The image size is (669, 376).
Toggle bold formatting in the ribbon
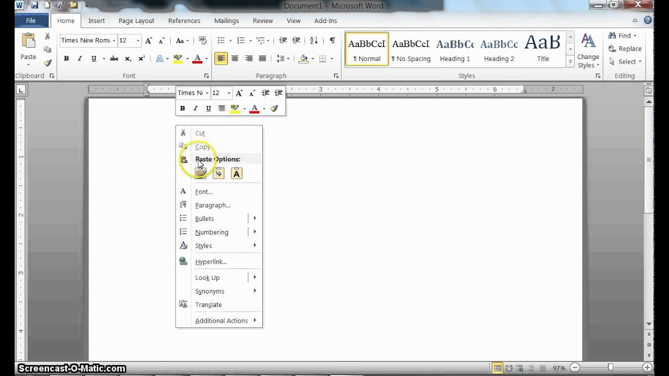66,58
